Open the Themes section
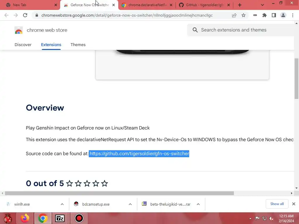The width and height of the screenshot is (299, 224). pyautogui.click(x=78, y=45)
